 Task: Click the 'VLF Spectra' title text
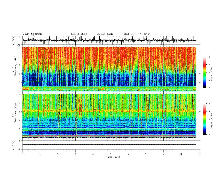[32, 34]
